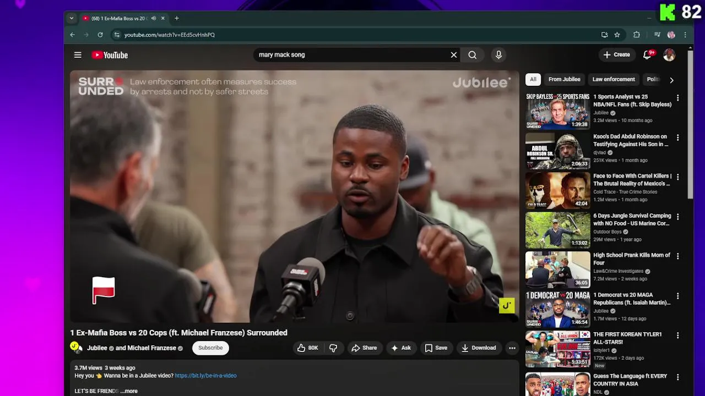
Task: Clear the search box with X
Action: click(x=454, y=55)
